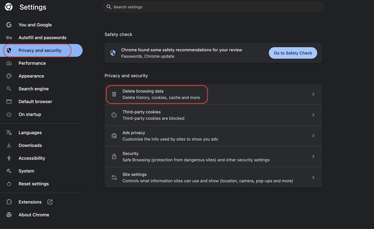
Task: Open About Chrome
Action: [x=34, y=215]
